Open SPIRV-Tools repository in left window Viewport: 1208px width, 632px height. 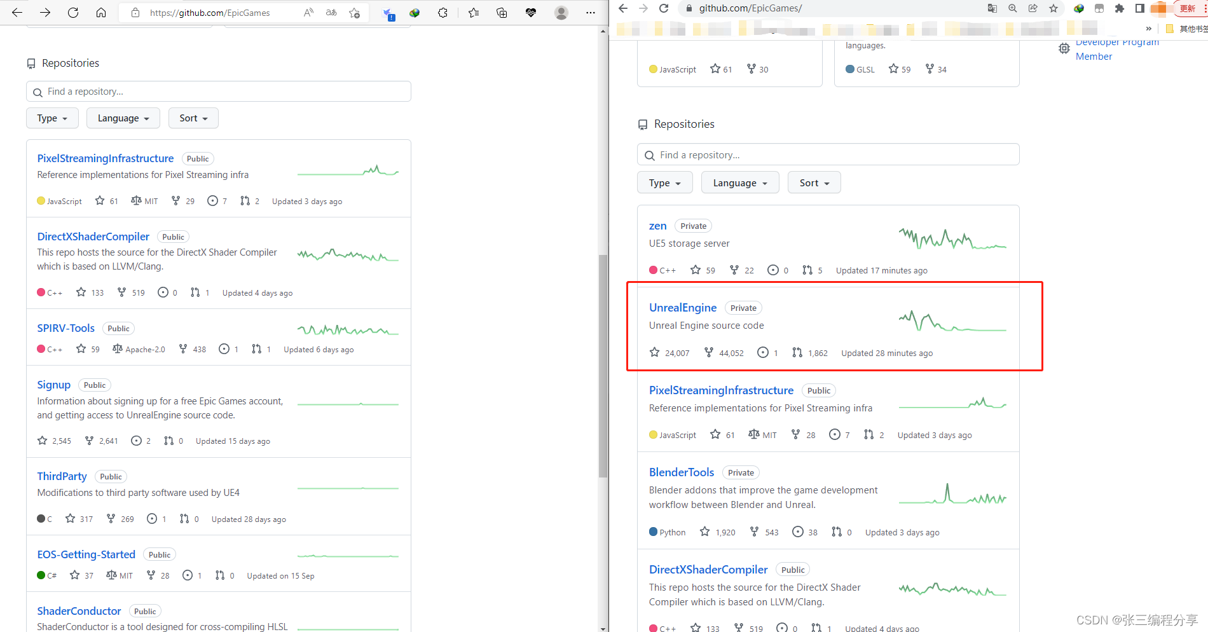65,328
